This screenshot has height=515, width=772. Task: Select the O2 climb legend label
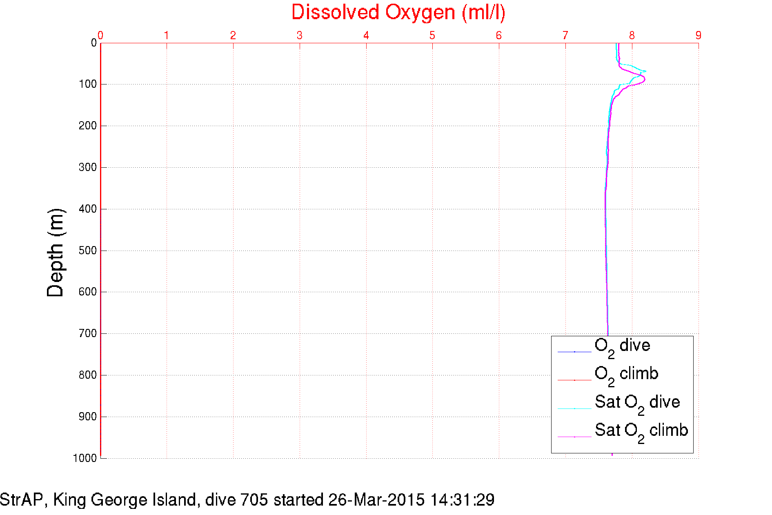point(626,374)
